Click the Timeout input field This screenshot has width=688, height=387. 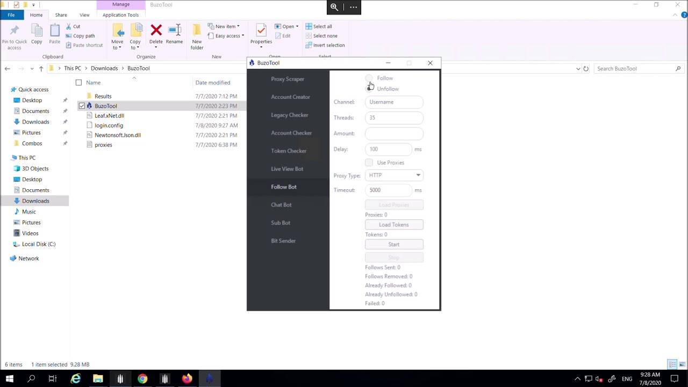tap(389, 190)
